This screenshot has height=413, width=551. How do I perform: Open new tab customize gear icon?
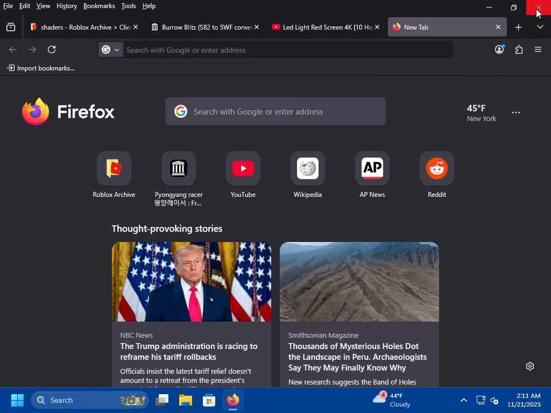click(530, 366)
